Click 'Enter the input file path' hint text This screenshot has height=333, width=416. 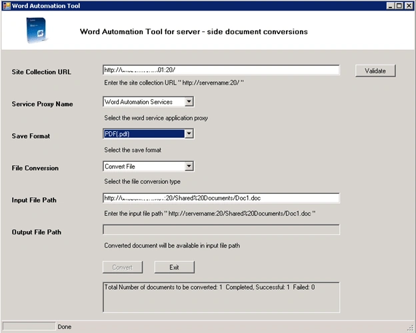click(210, 214)
